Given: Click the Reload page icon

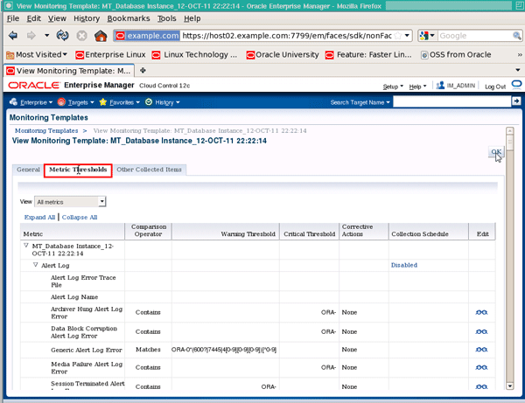Looking at the screenshot, I should [63, 35].
